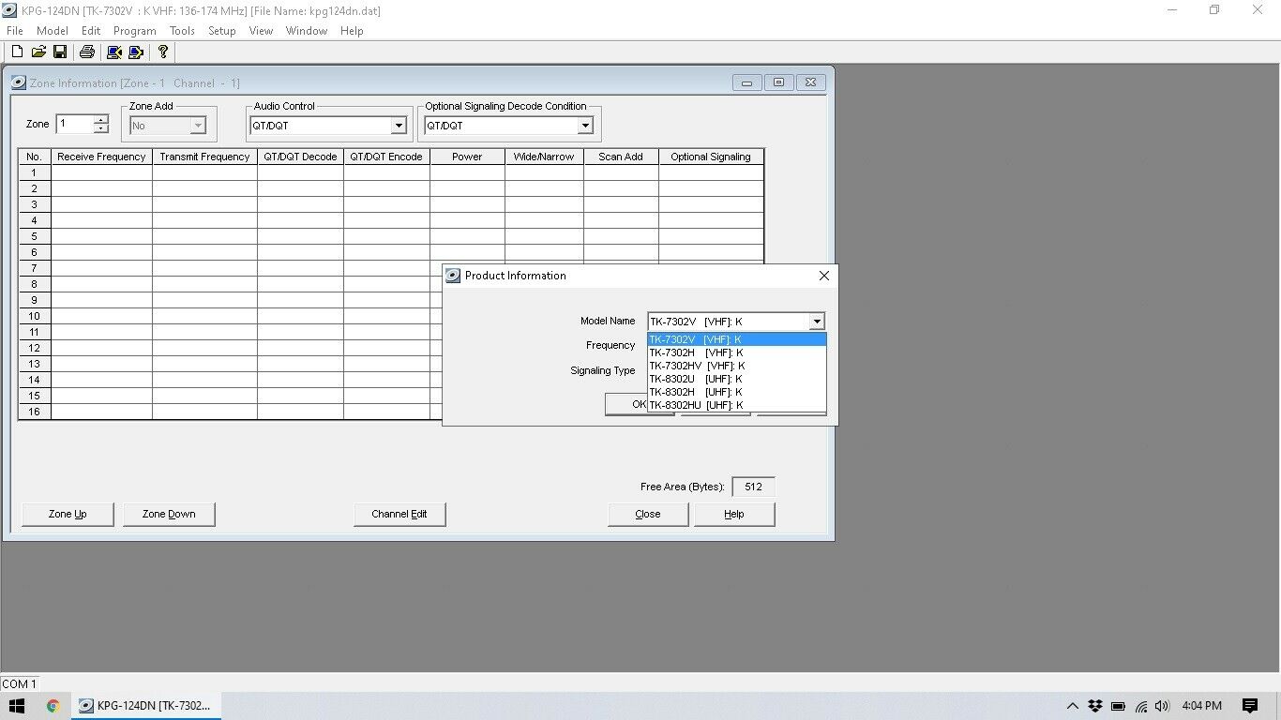Image resolution: width=1281 pixels, height=720 pixels.
Task: Select TK-7302V [VHF]: K in the list
Action: 736,339
